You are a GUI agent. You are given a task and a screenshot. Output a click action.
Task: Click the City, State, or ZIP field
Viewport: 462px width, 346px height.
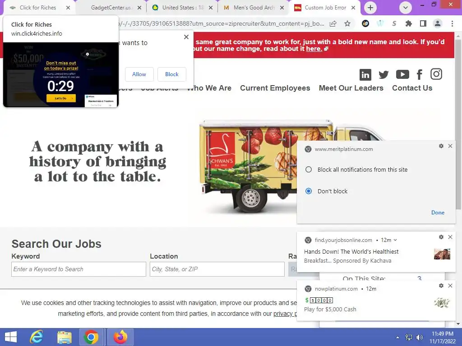tap(217, 269)
